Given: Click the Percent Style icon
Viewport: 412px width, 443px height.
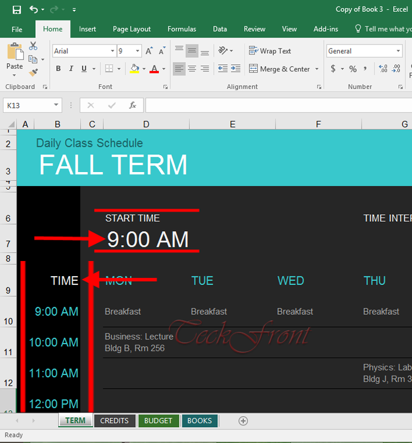Looking at the screenshot, I should [353, 68].
